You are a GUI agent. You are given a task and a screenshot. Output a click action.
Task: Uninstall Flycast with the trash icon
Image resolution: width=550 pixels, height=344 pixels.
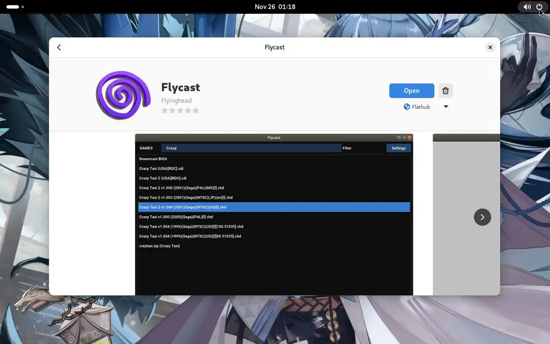click(446, 91)
